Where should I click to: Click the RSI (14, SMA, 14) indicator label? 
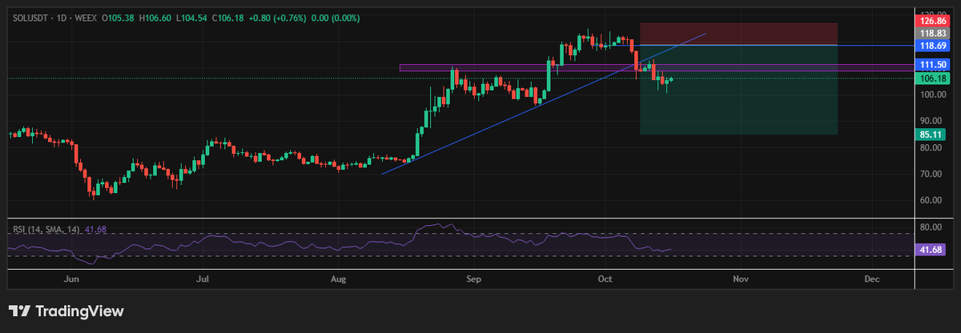[45, 230]
